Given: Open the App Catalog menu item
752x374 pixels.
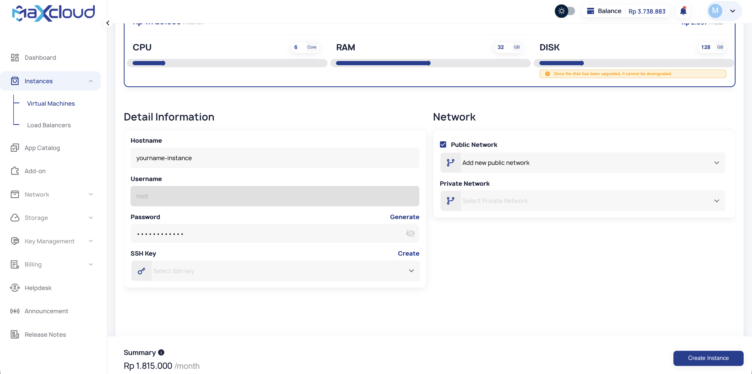Looking at the screenshot, I should 42,148.
